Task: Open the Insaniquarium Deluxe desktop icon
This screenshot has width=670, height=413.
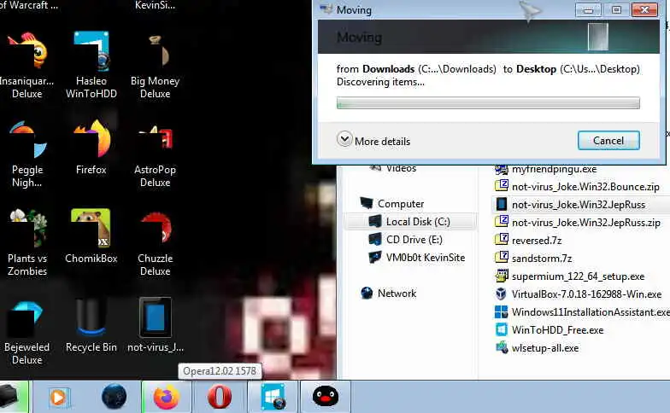Action: tap(26, 65)
